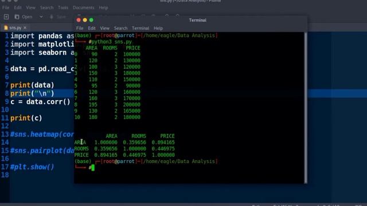The height and width of the screenshot is (206, 367).
Task: Click the '#sns.pairplot' comment line
Action: [x=42, y=151]
